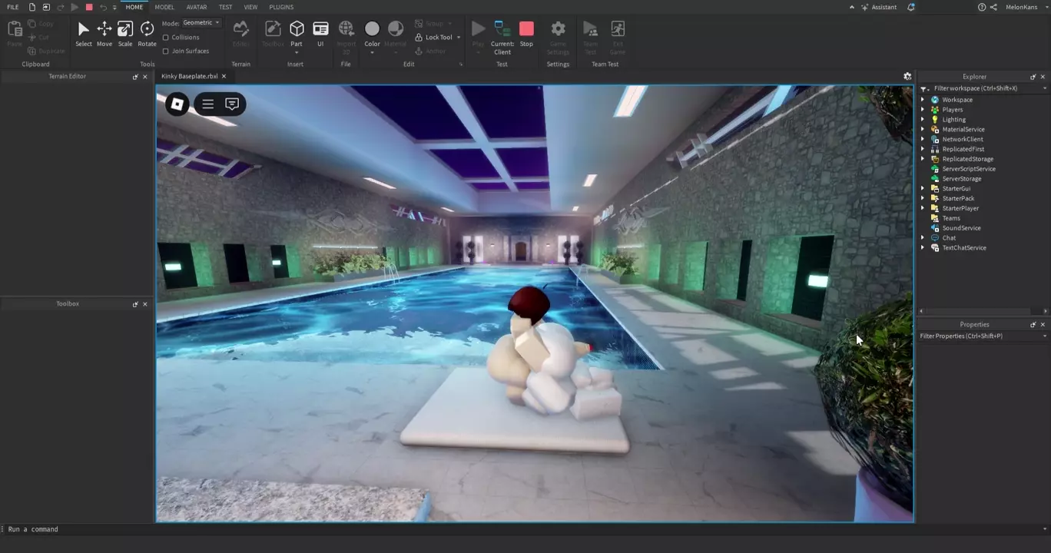Expand the Workspace tree node
Screen dimensions: 1051x553
point(923,100)
